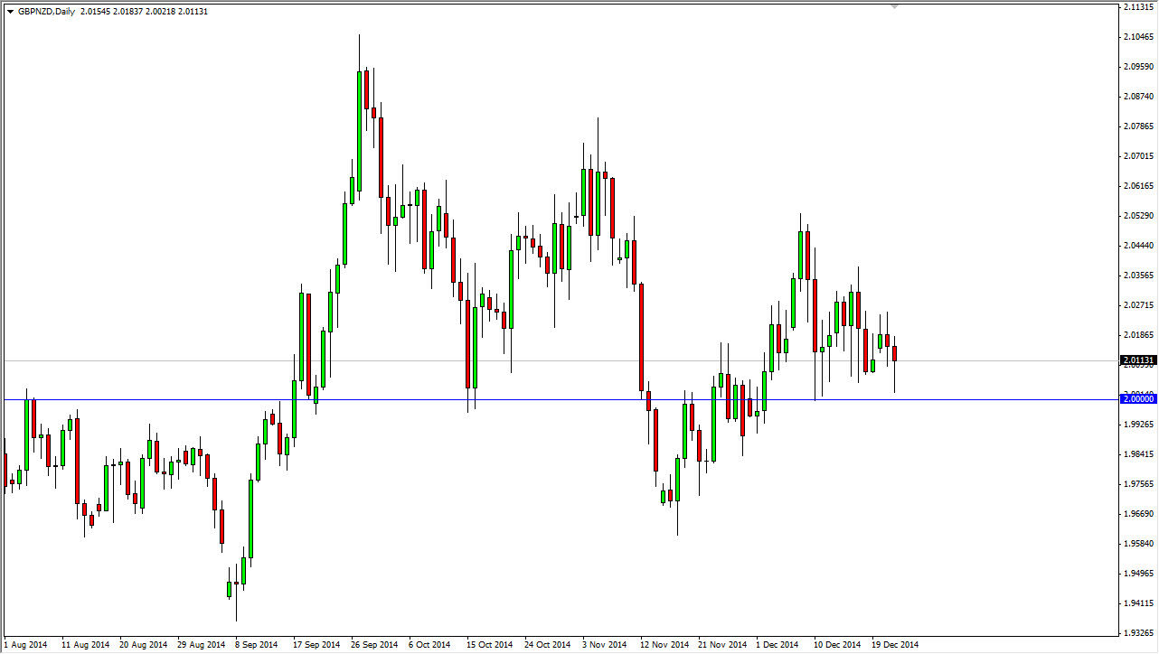Select the long red candle near 12 Nov
This screenshot has width=1159, height=654.
[x=644, y=339]
